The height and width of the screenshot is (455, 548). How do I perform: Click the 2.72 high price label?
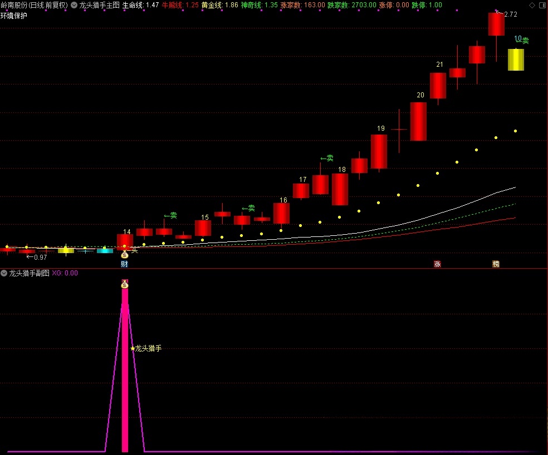(510, 14)
